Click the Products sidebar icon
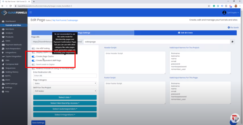 point(3,37)
